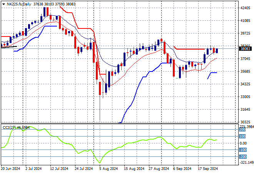This screenshot has width=254, height=173.
Task: Click the triangle arrow beside NK225.fs title
Action: pos(3,4)
